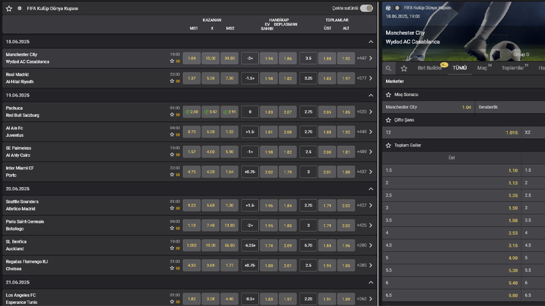
Task: Open more markets arrow for SL Benfica match
Action: pos(371,245)
